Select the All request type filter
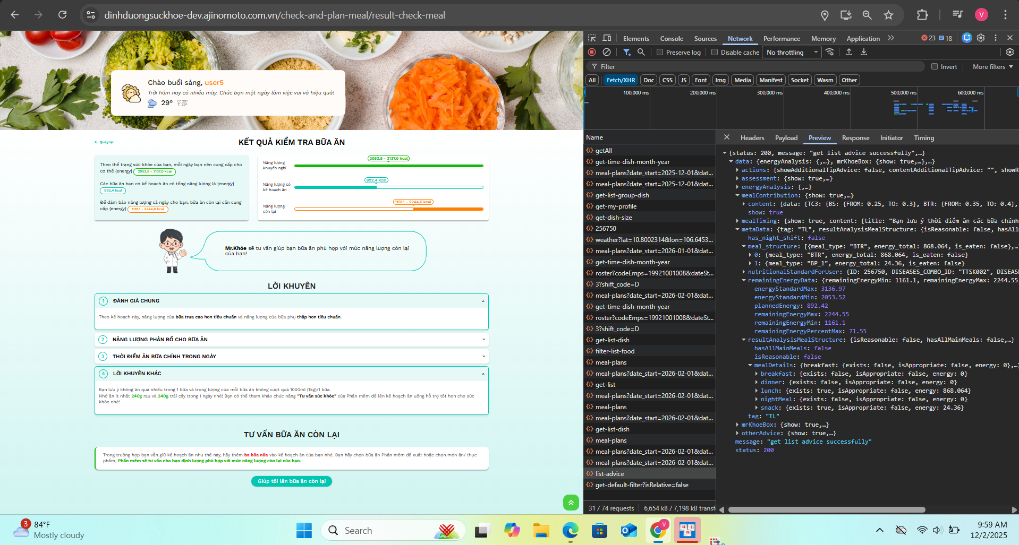 point(592,80)
